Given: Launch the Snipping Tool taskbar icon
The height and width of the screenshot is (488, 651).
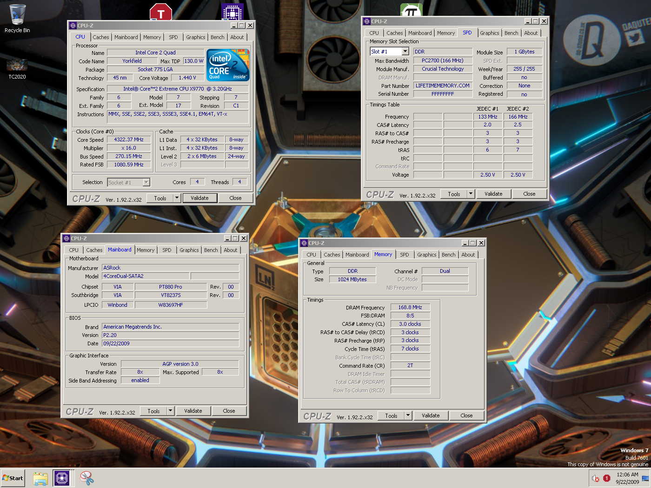Looking at the screenshot, I should pyautogui.click(x=86, y=478).
